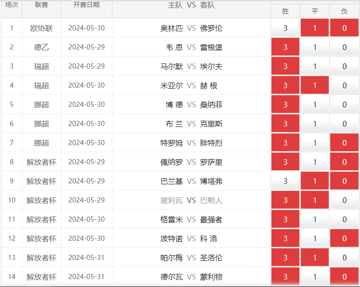Click date 2024-05-31 in row 13
This screenshot has height=287, width=360.
(x=86, y=258)
